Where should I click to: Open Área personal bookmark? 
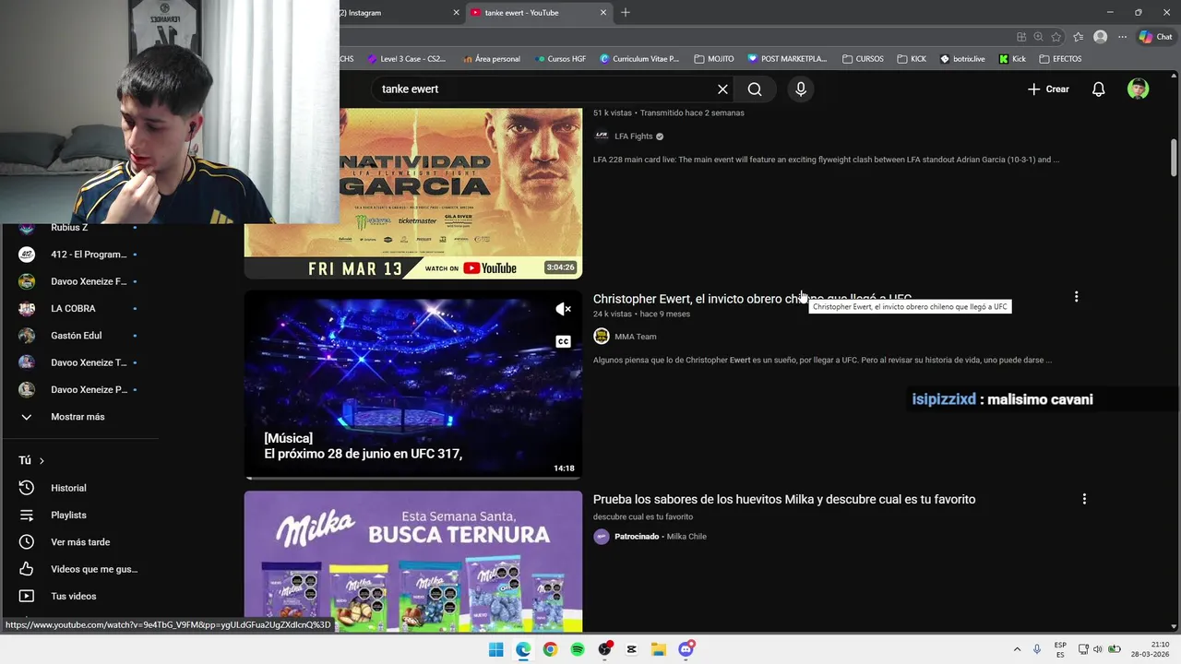(491, 59)
